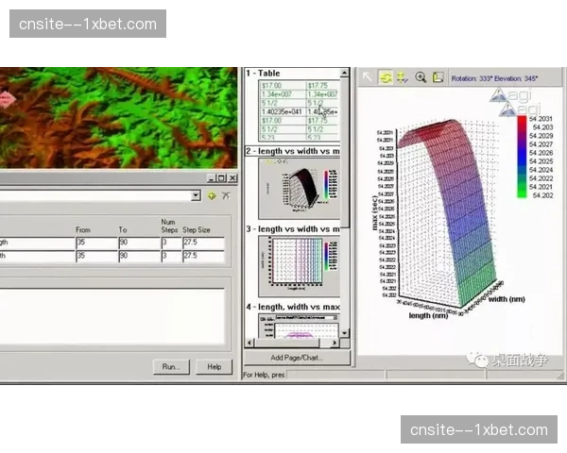Select the '1 - Table' page thumbnail
Screen dimensions: 567x453
click(x=297, y=107)
